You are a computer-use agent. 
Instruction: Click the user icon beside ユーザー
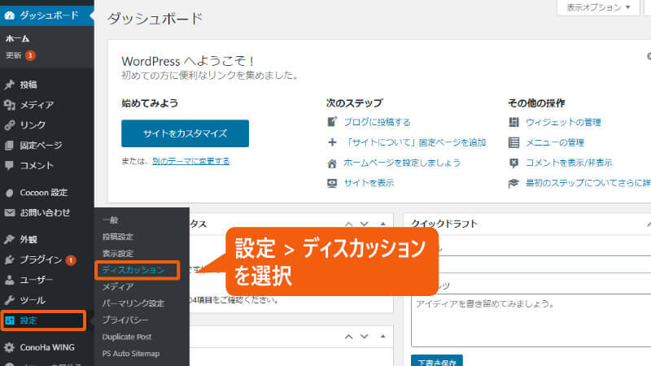tap(10, 280)
